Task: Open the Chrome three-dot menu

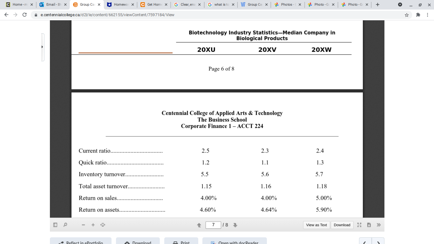Action: [x=428, y=15]
